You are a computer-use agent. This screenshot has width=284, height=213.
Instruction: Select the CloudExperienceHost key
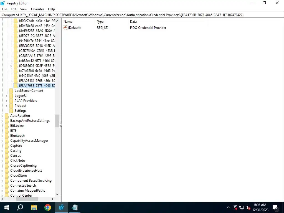pyautogui.click(x=26, y=171)
